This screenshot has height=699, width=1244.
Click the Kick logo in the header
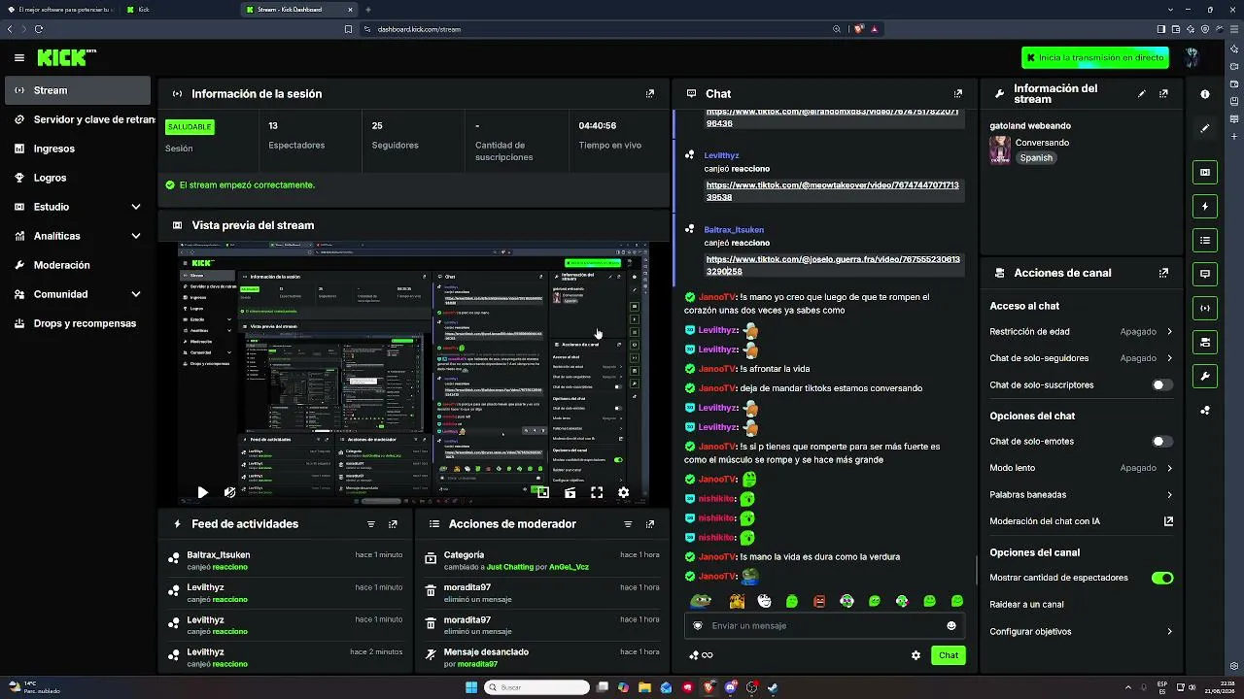(66, 58)
